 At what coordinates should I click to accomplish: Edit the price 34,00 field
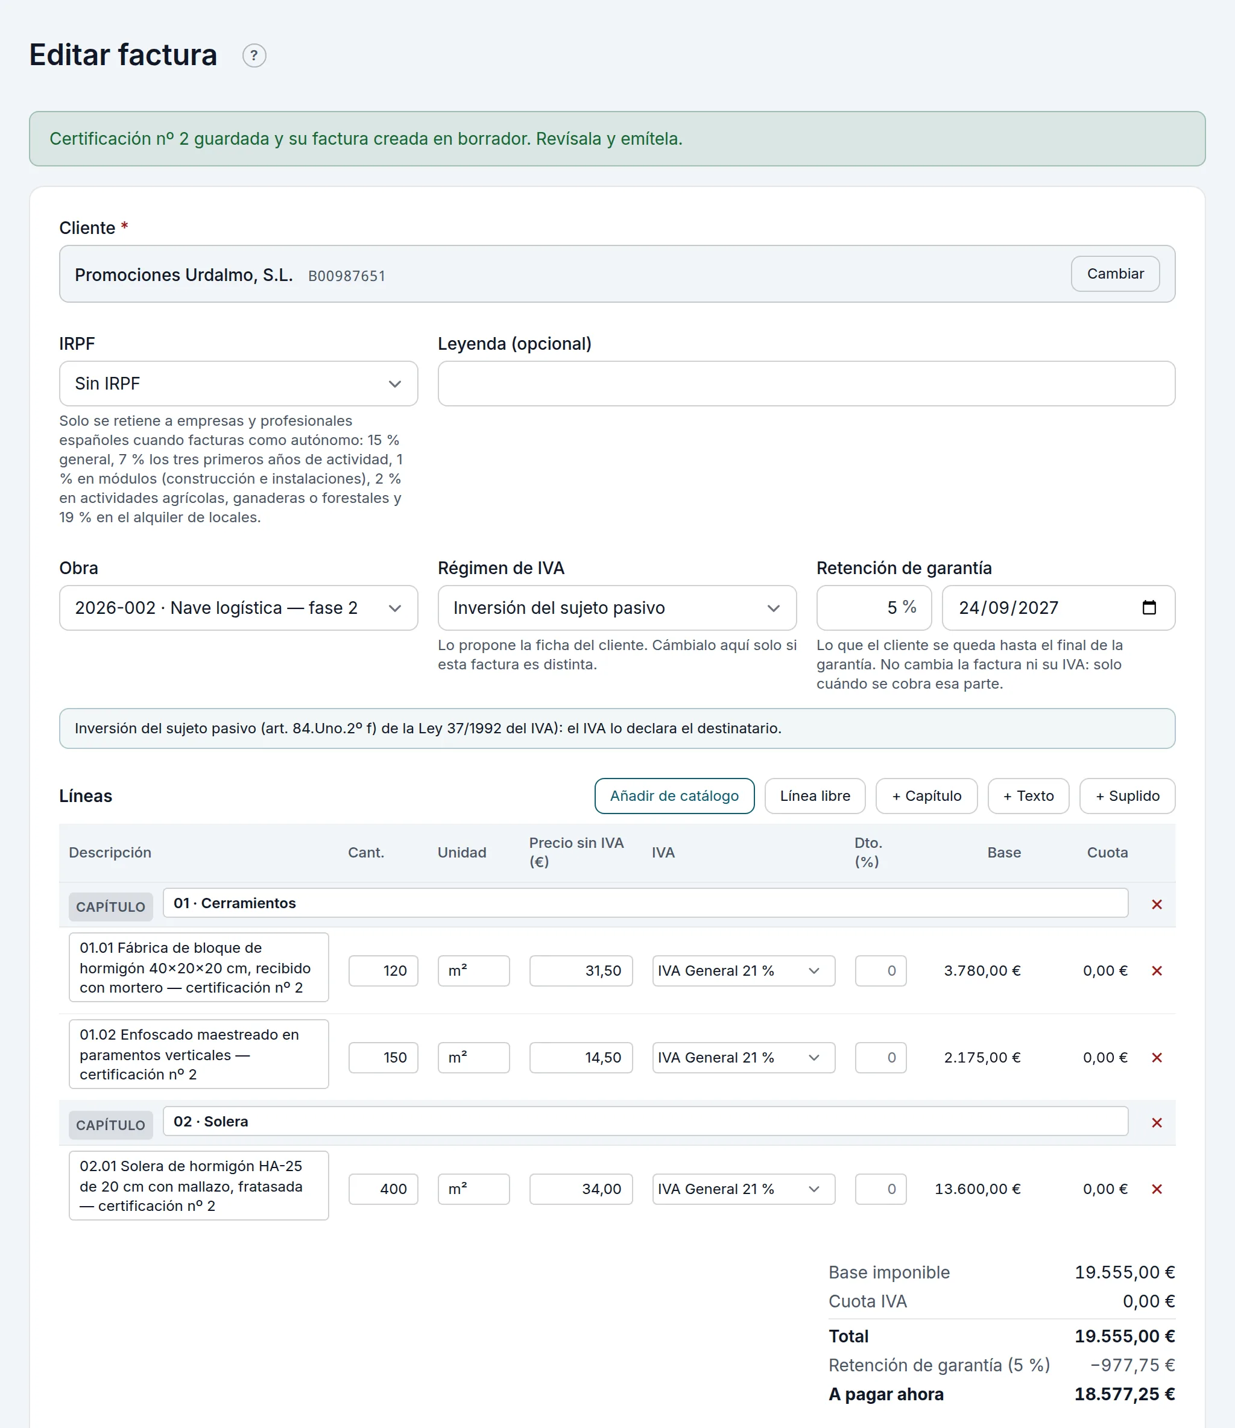click(x=581, y=1189)
